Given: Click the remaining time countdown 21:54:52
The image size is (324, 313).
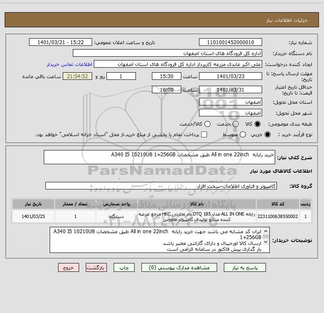Looking at the screenshot, I should (x=77, y=76).
